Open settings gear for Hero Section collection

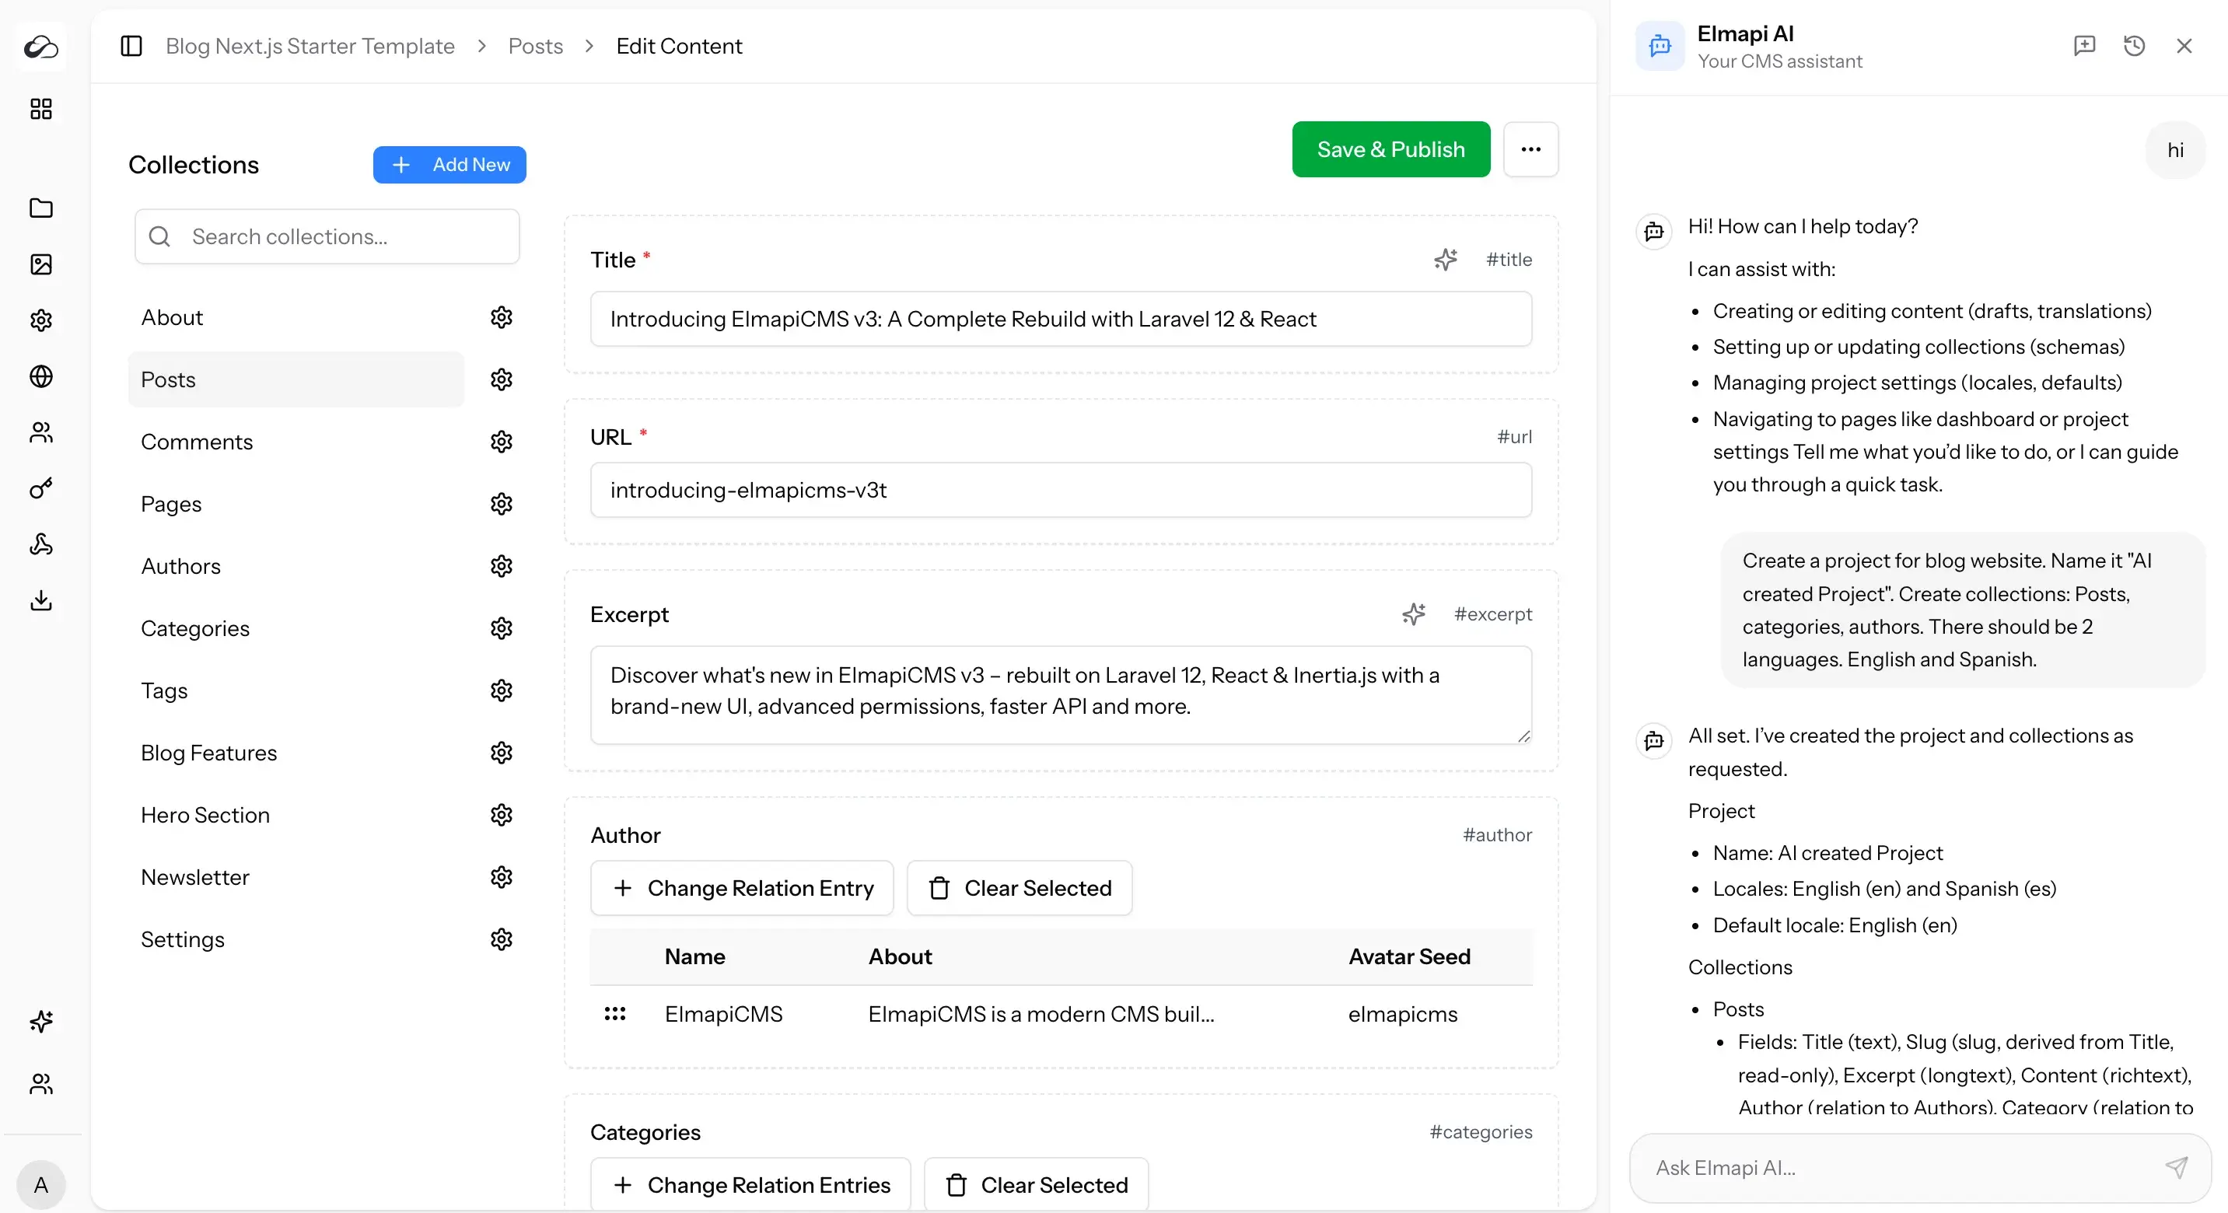[x=502, y=816]
